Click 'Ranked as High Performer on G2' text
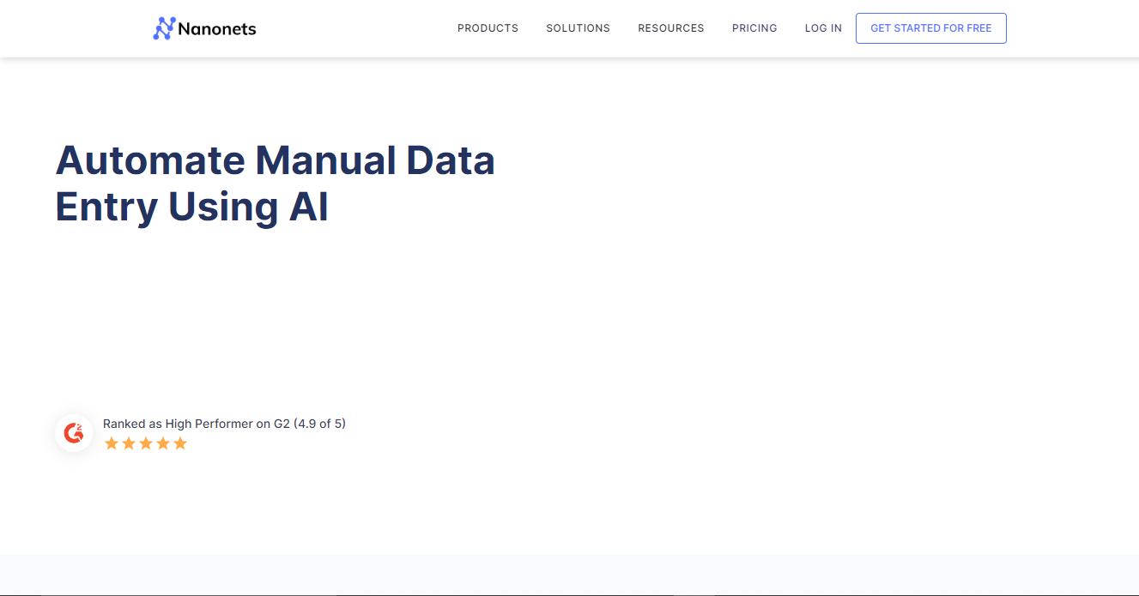Image resolution: width=1139 pixels, height=596 pixels. coord(196,424)
